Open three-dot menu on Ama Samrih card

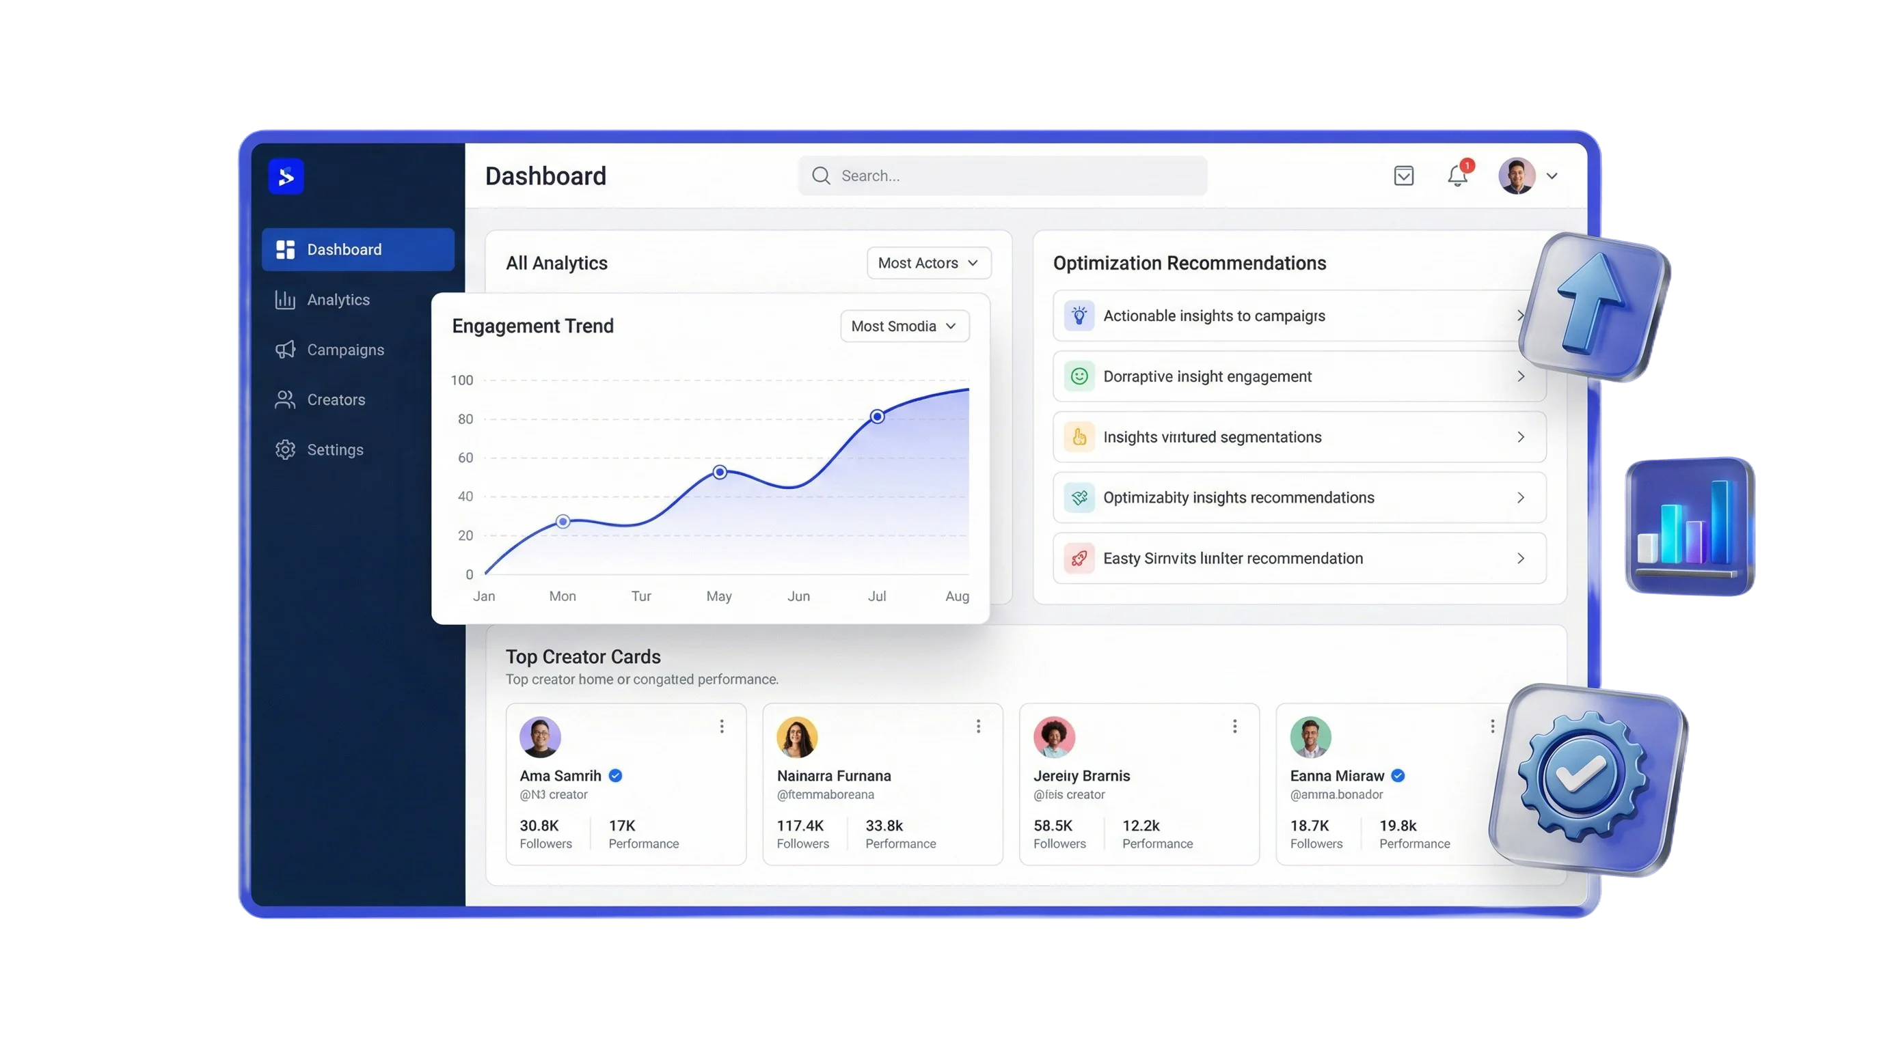click(722, 727)
